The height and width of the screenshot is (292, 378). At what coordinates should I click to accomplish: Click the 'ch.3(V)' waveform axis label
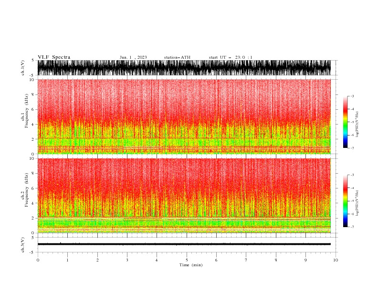tap(23, 245)
